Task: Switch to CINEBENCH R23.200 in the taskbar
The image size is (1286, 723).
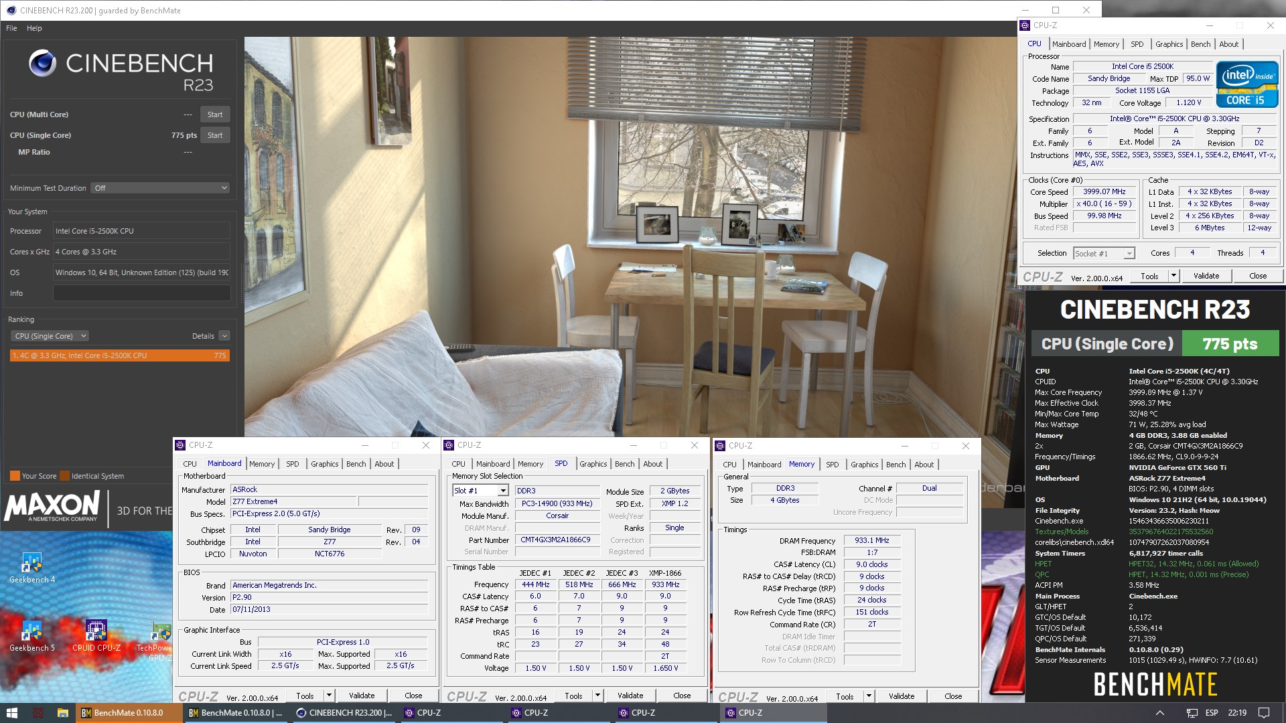Action: (x=344, y=713)
